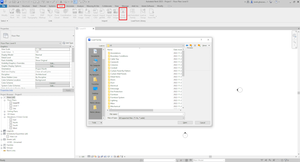The width and height of the screenshot is (300, 162).
Task: Switch to the Architecture ribbon tab
Action: 14,6
